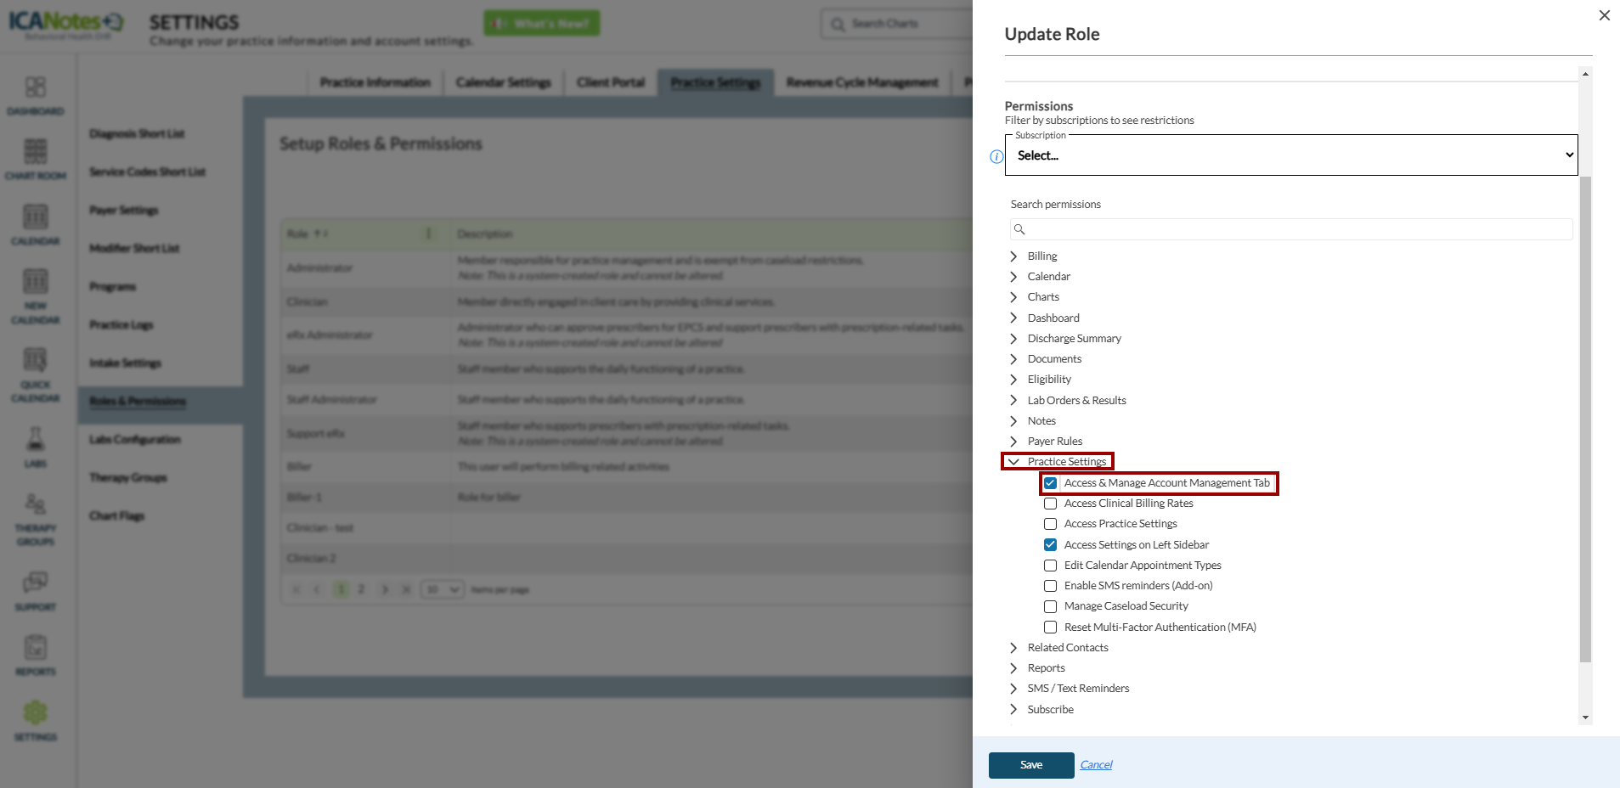
Task: Click the magnifier icon in Search permissions
Action: 1019,229
